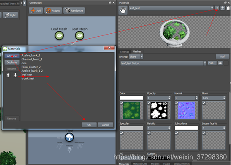
Task: Undock the Generation panel
Action: point(110,2)
